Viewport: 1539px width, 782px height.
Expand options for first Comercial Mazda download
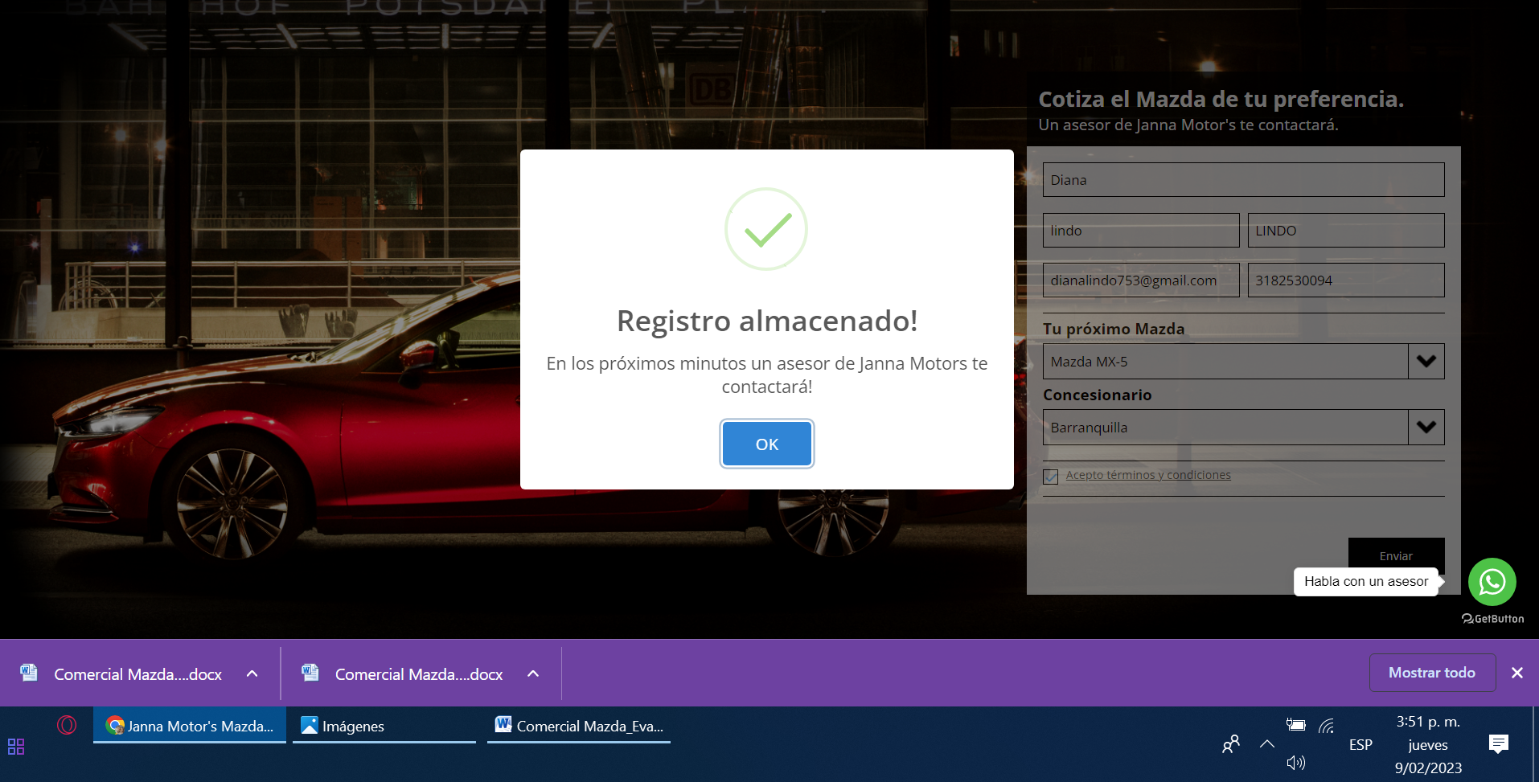(252, 674)
